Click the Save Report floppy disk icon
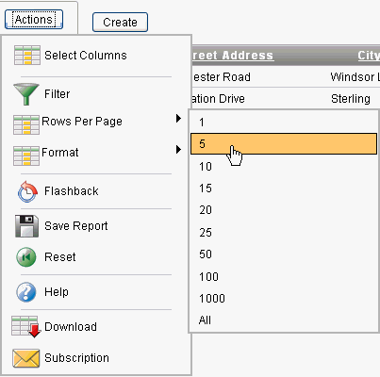The width and height of the screenshot is (380, 377). click(x=27, y=226)
